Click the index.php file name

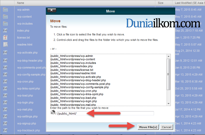click(23, 31)
